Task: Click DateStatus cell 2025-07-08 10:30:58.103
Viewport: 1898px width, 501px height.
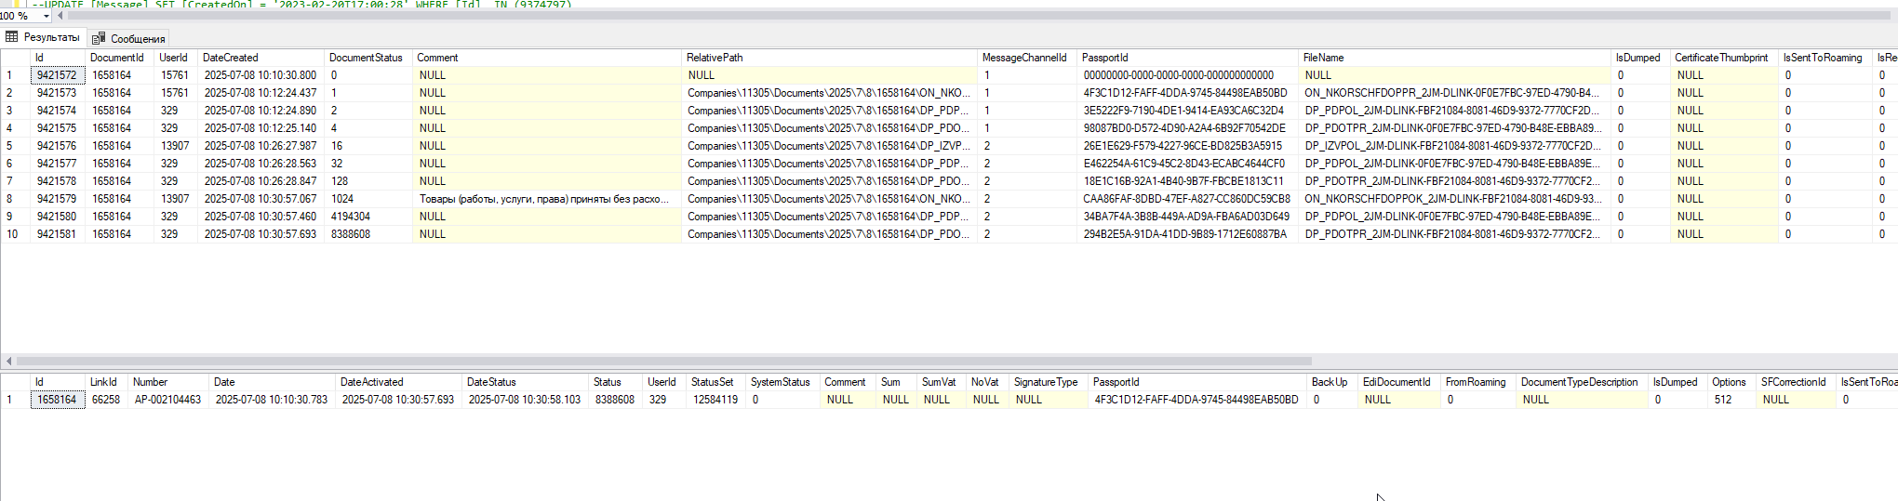Action: [x=526, y=400]
